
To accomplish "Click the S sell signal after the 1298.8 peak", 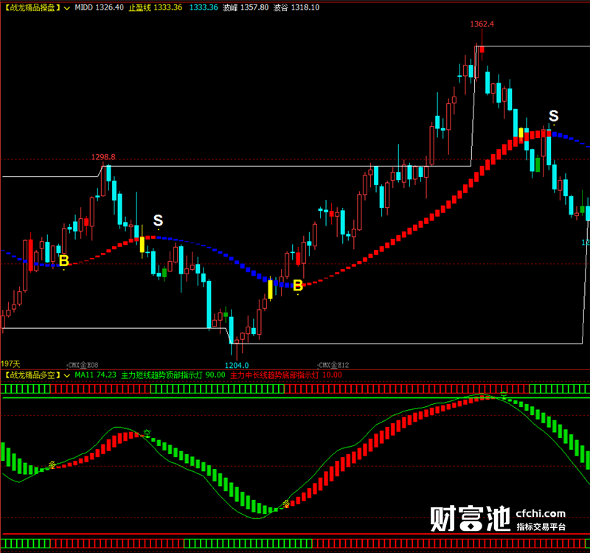I will click(158, 220).
